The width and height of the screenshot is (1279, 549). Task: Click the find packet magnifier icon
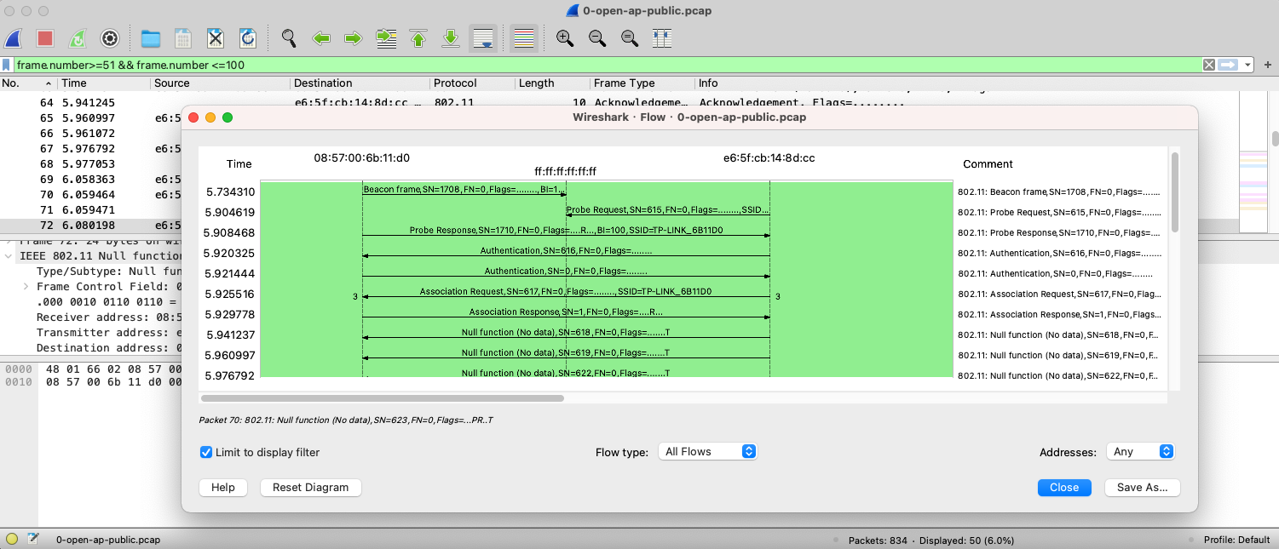[289, 38]
